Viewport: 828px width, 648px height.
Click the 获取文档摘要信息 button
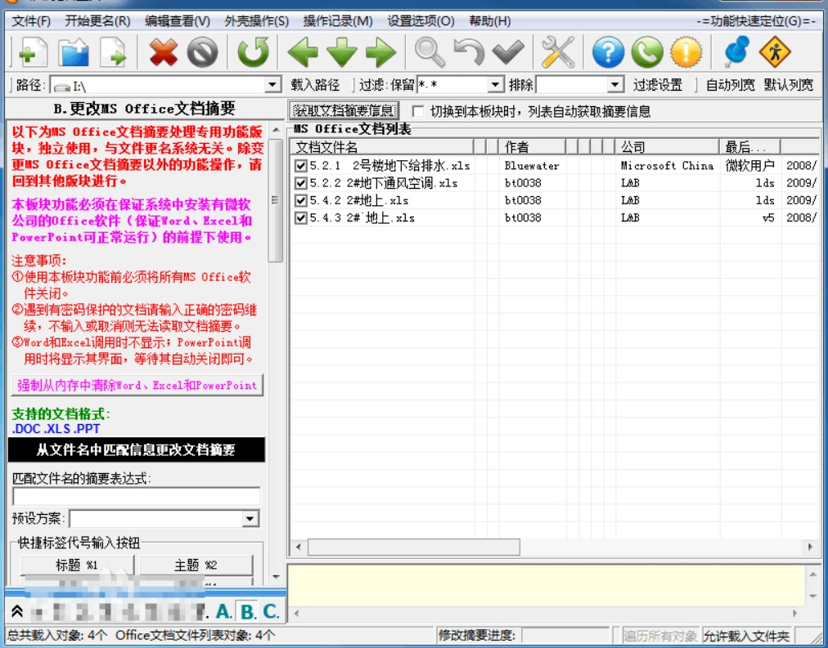[x=344, y=110]
